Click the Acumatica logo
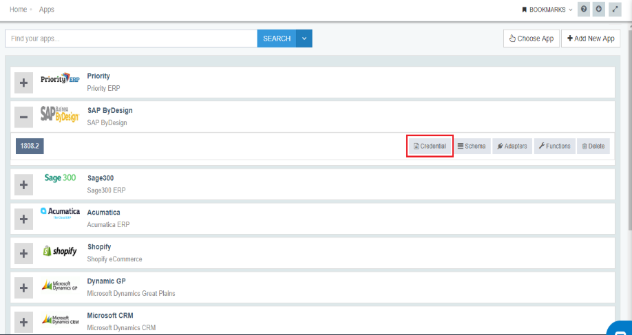Viewport: 632px width, 335px height. click(60, 213)
